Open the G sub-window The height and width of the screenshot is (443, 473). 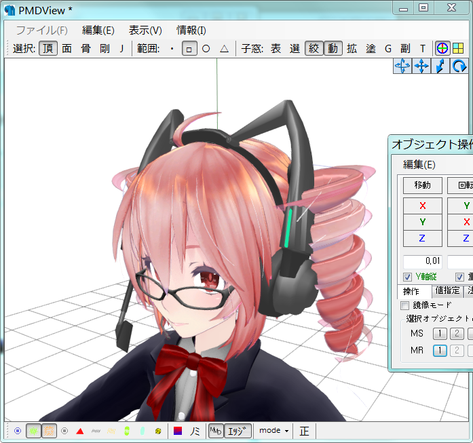point(388,48)
